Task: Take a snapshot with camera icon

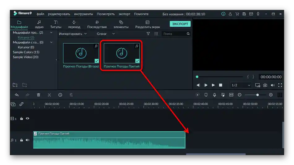Action: (265, 85)
